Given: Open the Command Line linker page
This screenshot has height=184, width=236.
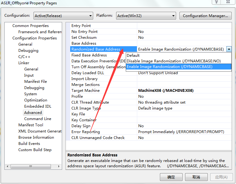Looking at the screenshot, I should pyautogui.click(x=38, y=119).
